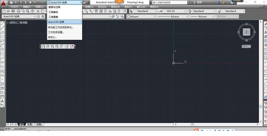Click the Multileader Style icon

tap(219, 11)
